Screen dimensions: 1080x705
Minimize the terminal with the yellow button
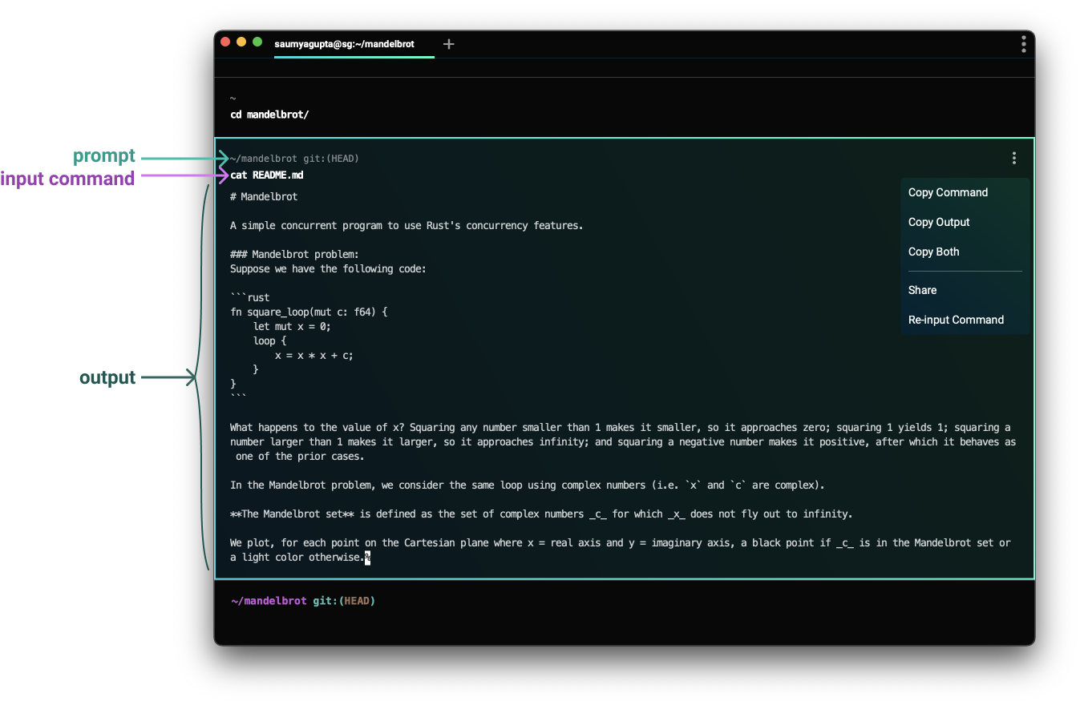[x=241, y=42]
